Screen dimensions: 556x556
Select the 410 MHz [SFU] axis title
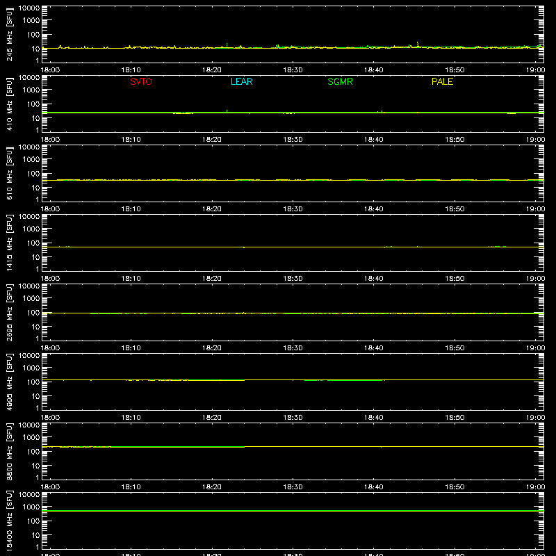click(9, 104)
